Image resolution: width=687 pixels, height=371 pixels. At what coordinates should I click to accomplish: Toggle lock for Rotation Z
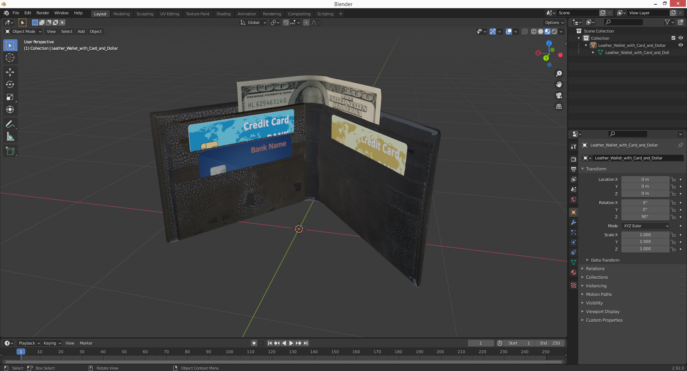[673, 217]
